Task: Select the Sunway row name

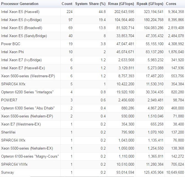Action: pos(7,173)
